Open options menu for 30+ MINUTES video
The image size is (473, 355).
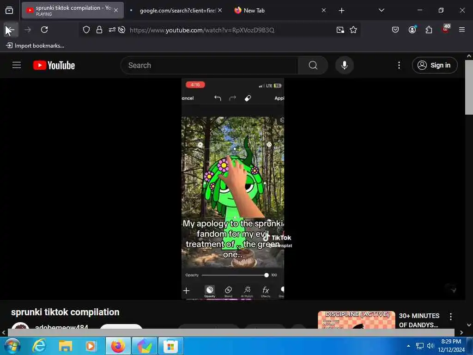click(x=451, y=316)
